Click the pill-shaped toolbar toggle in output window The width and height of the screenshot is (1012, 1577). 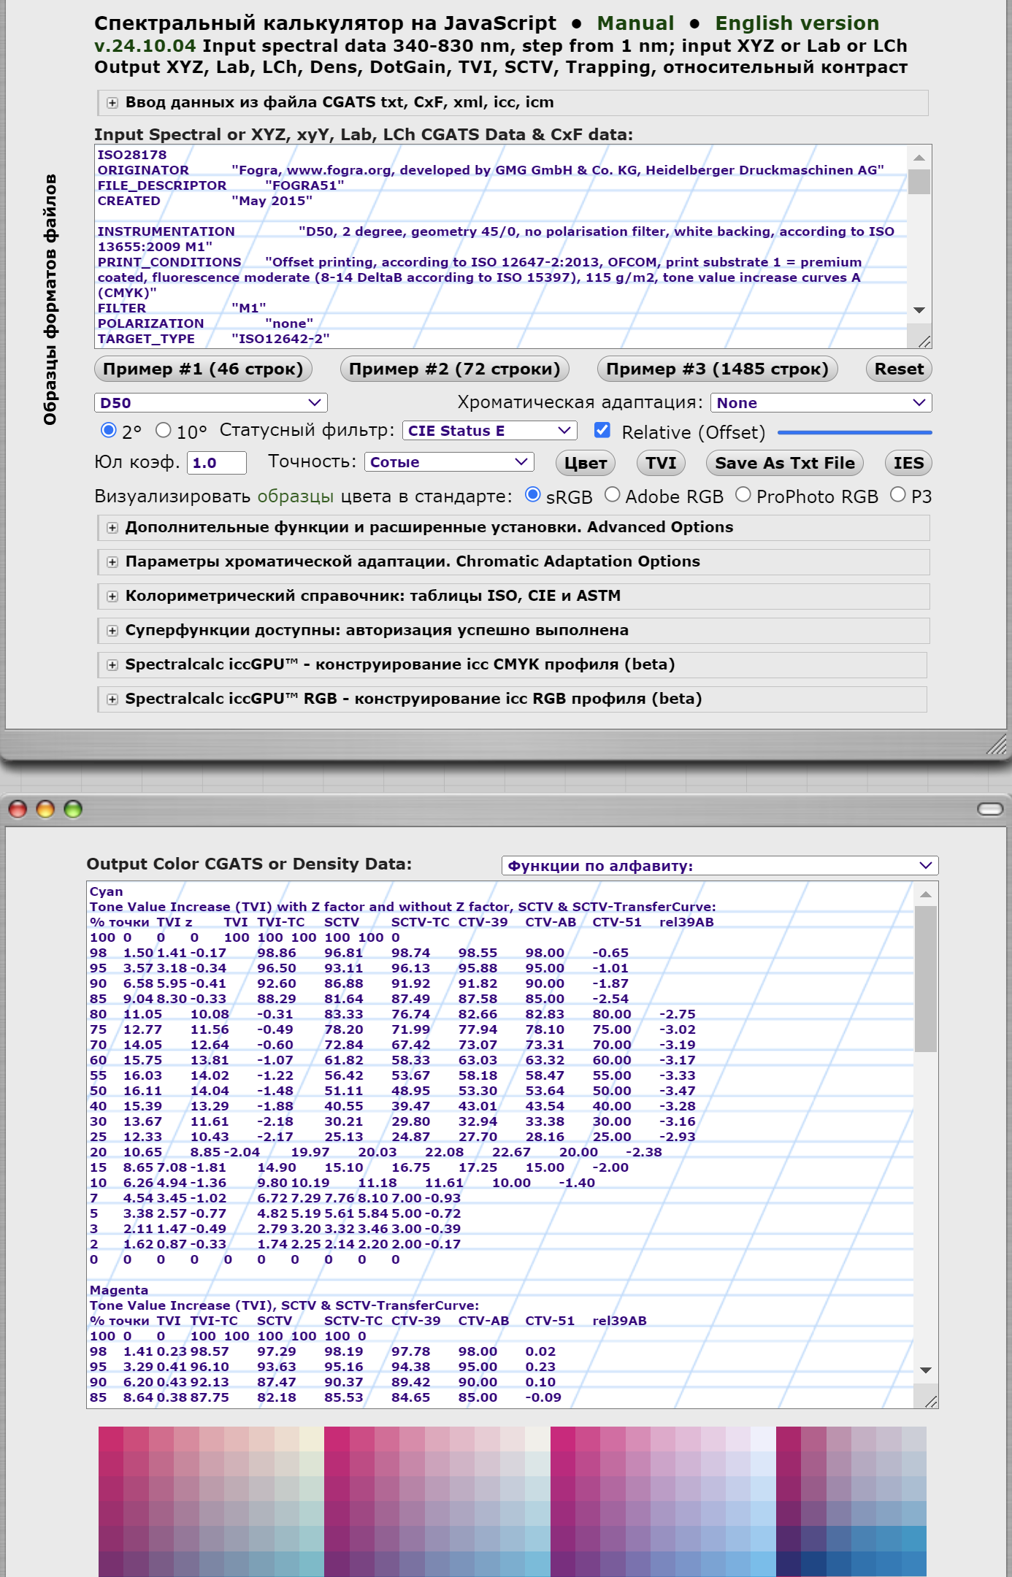[x=989, y=809]
